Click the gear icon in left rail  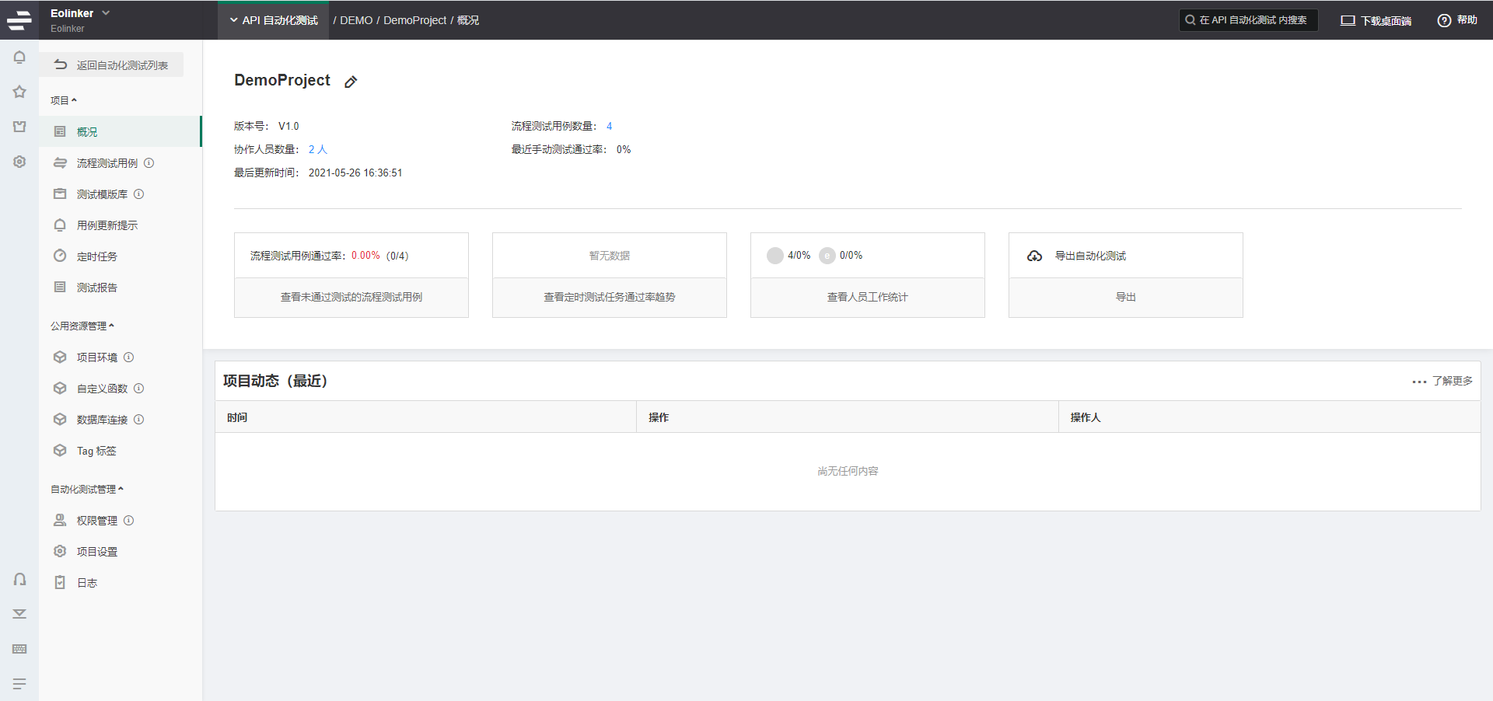coord(19,162)
